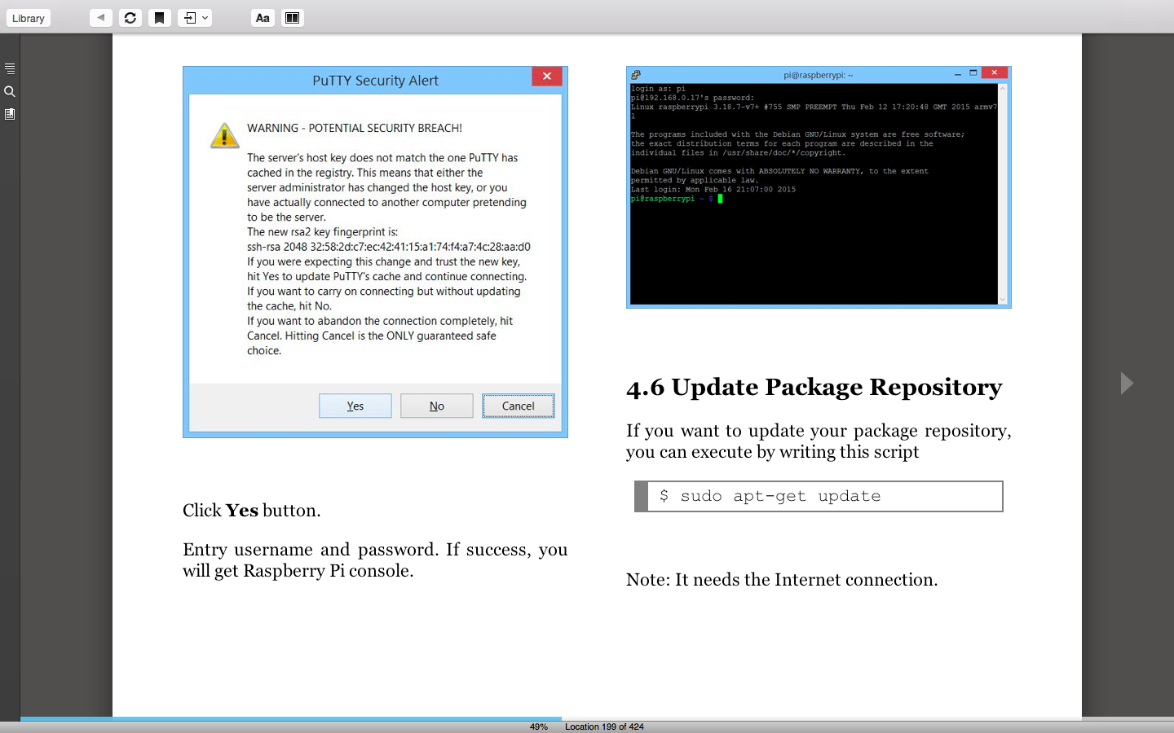Click the PuTTY Security Alert close X

547,76
